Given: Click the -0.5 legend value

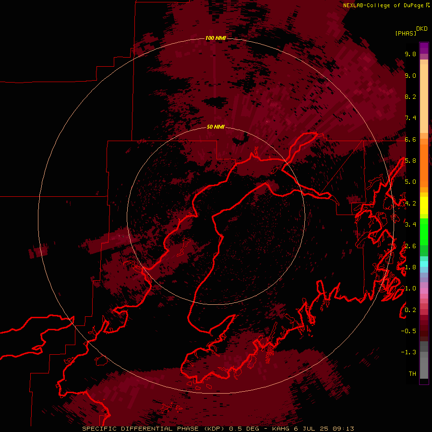Looking at the screenshot, I should pos(408,331).
